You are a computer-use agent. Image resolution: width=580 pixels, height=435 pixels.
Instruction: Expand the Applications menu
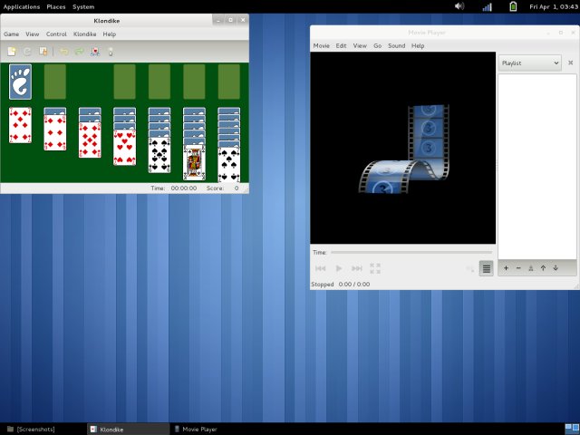click(x=22, y=6)
